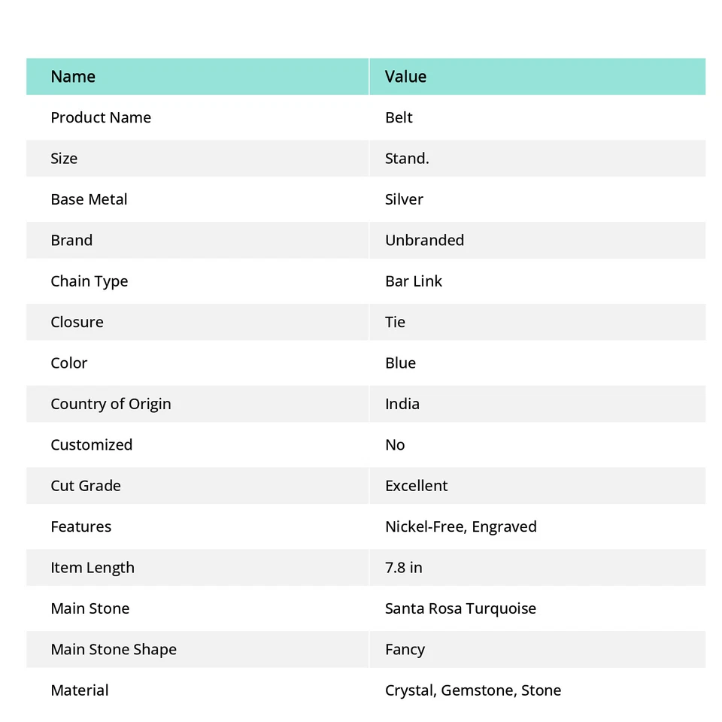The width and height of the screenshot is (722, 722).
Task: Select the Chain Type label
Action: pos(89,281)
